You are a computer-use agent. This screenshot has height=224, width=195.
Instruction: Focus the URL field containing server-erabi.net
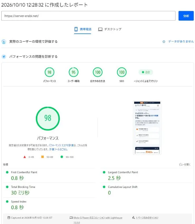point(88,16)
